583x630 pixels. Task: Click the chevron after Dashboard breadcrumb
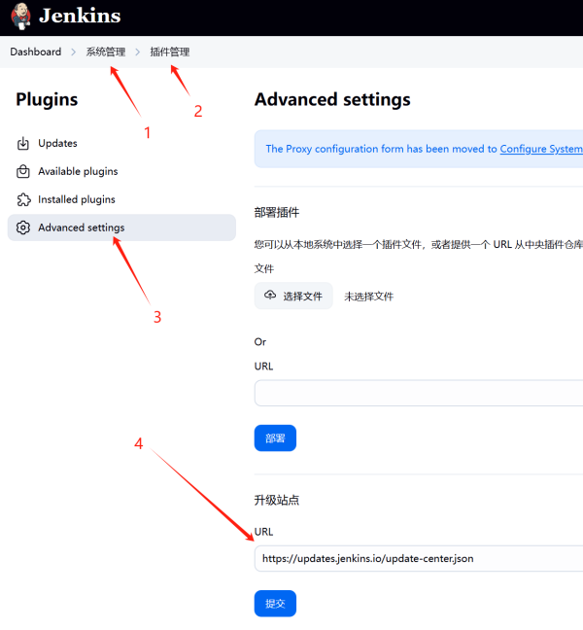coord(74,52)
